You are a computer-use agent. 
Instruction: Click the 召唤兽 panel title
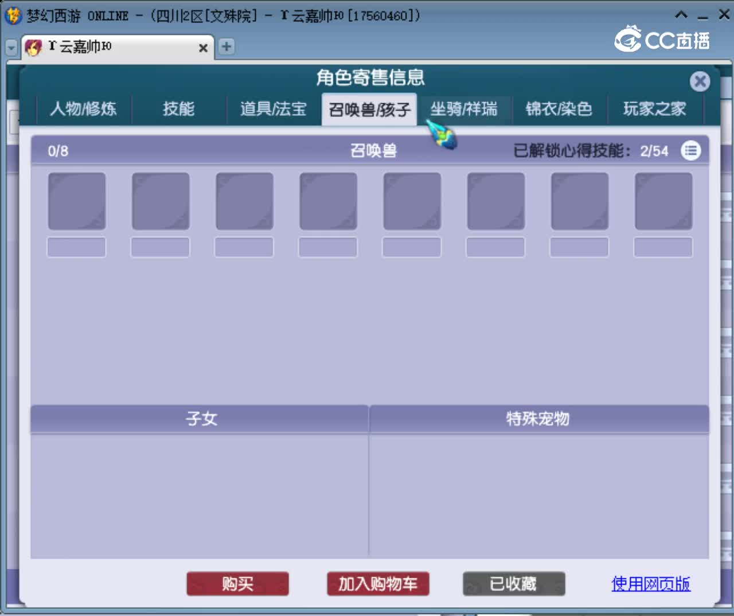click(x=374, y=151)
